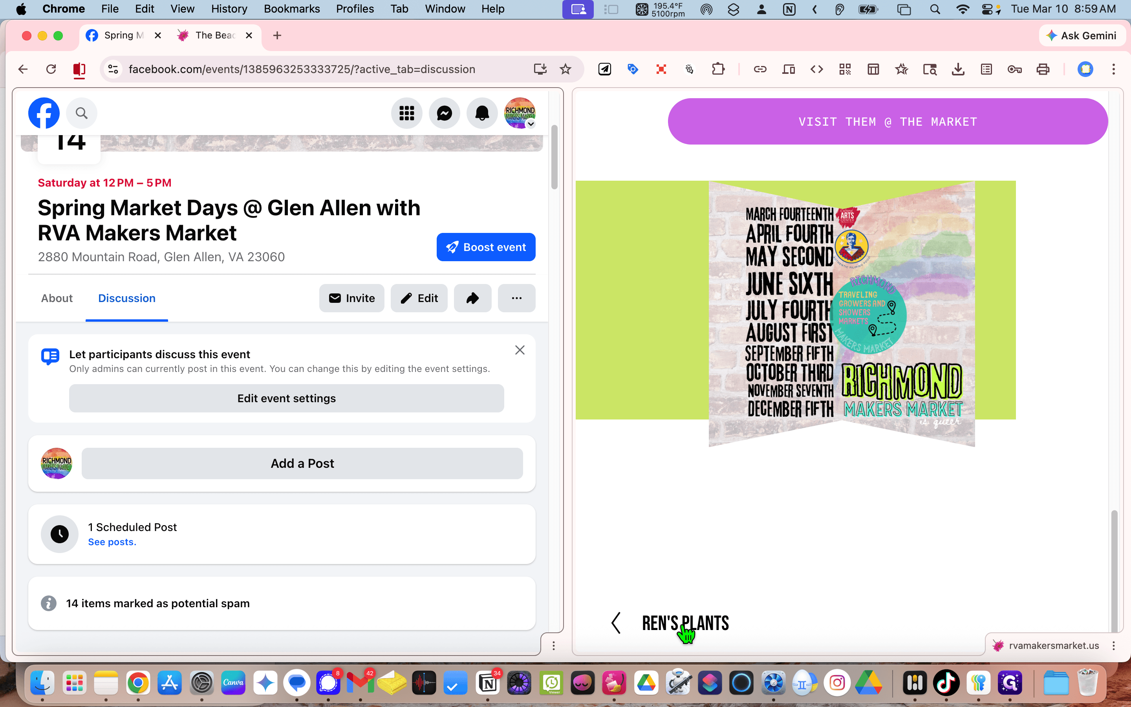Dismiss the participants discussion notice

[520, 350]
